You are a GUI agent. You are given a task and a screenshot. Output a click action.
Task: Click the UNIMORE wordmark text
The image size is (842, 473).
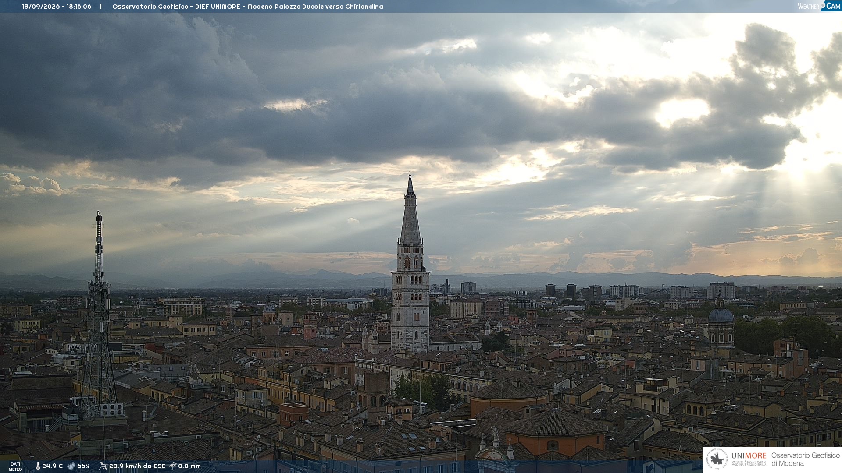(x=749, y=456)
